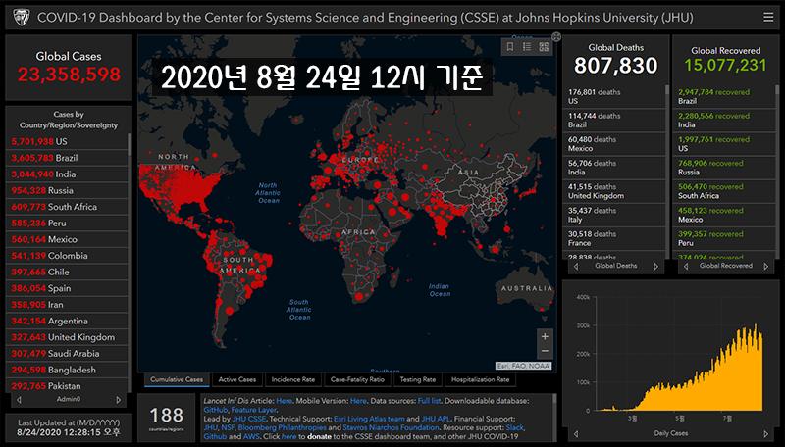Screen dimensions: 785x447
Task: Select the Saudi Arabia cases row
Action: (x=67, y=354)
